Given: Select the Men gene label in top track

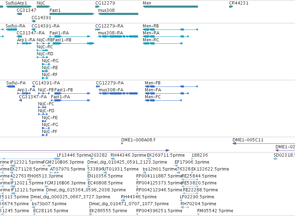Looking at the screenshot, I should coord(147,3).
